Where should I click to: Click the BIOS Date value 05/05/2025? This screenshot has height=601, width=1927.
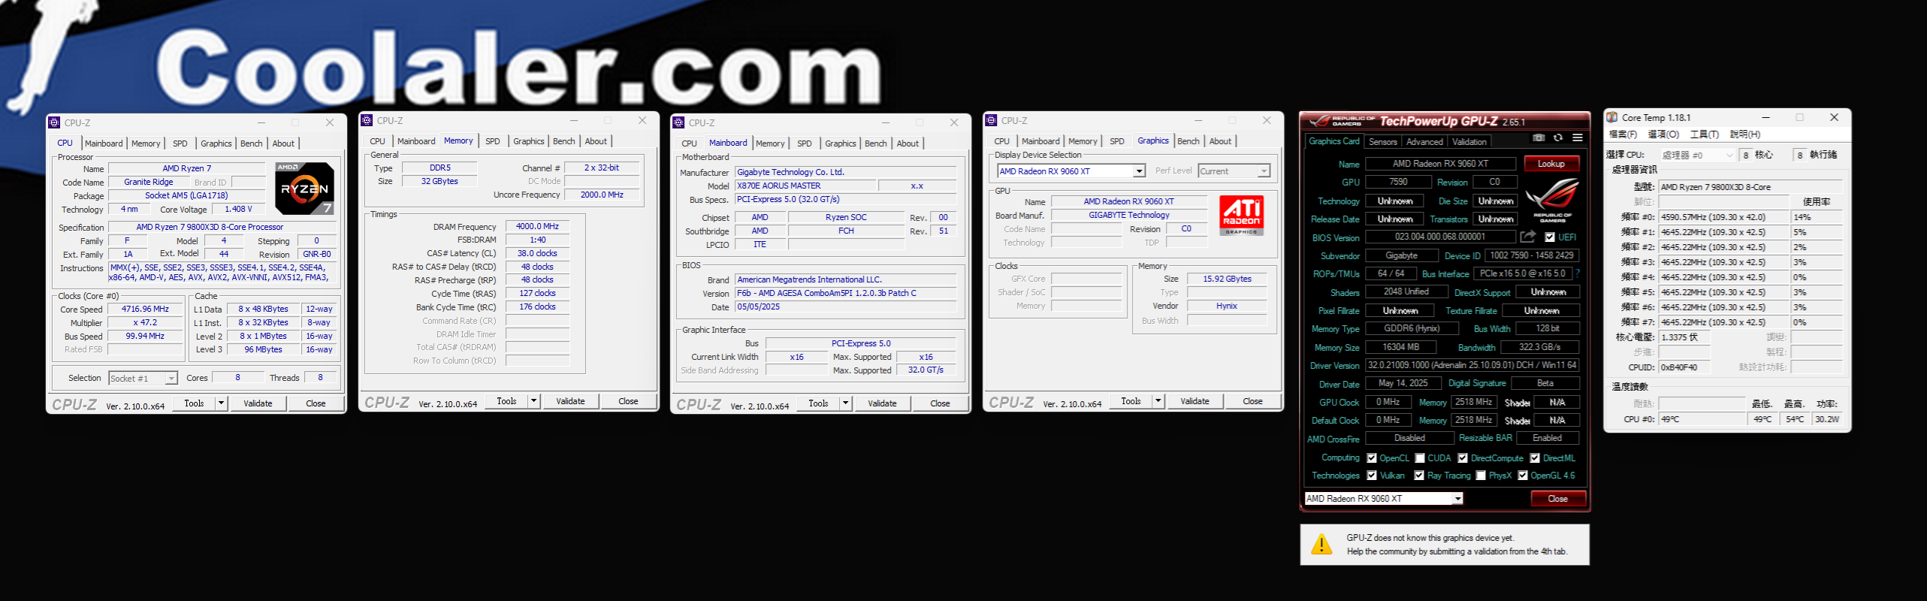(x=846, y=307)
